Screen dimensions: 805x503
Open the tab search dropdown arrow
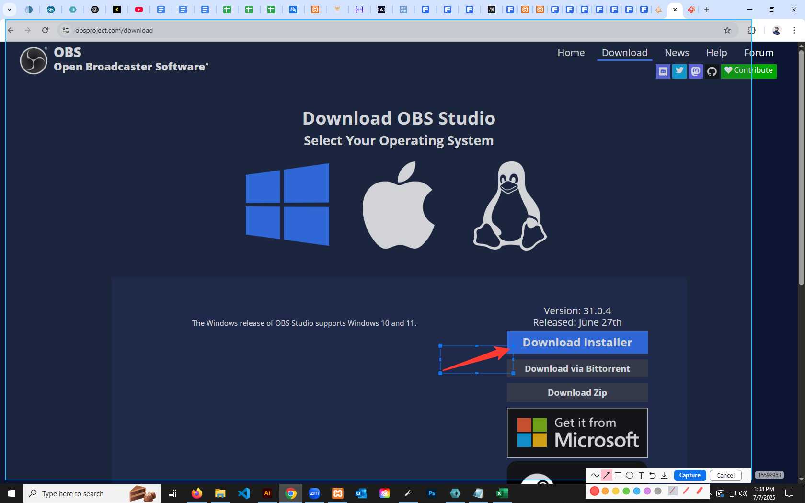pyautogui.click(x=9, y=10)
